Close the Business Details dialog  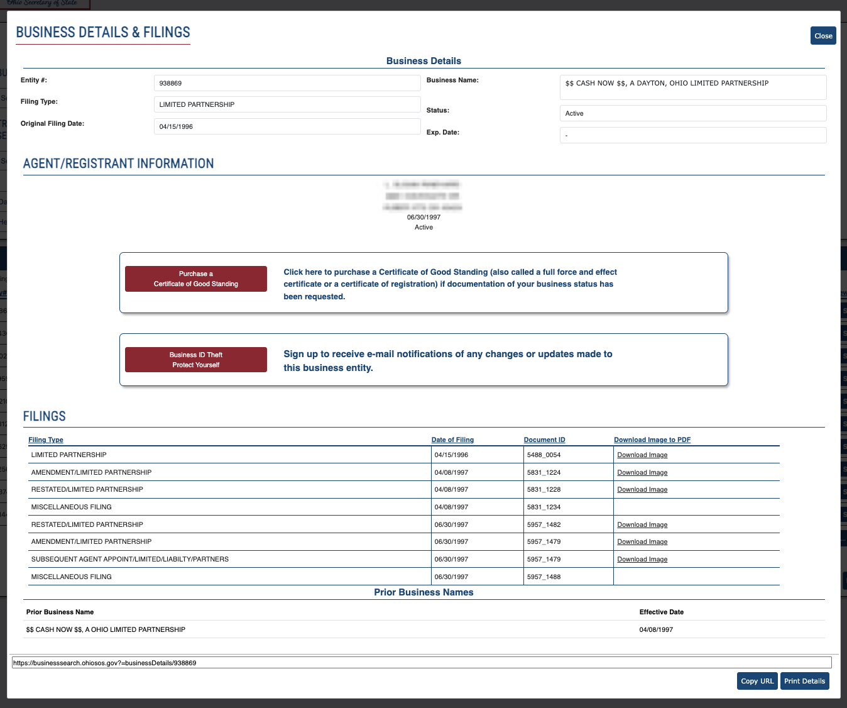pyautogui.click(x=823, y=36)
